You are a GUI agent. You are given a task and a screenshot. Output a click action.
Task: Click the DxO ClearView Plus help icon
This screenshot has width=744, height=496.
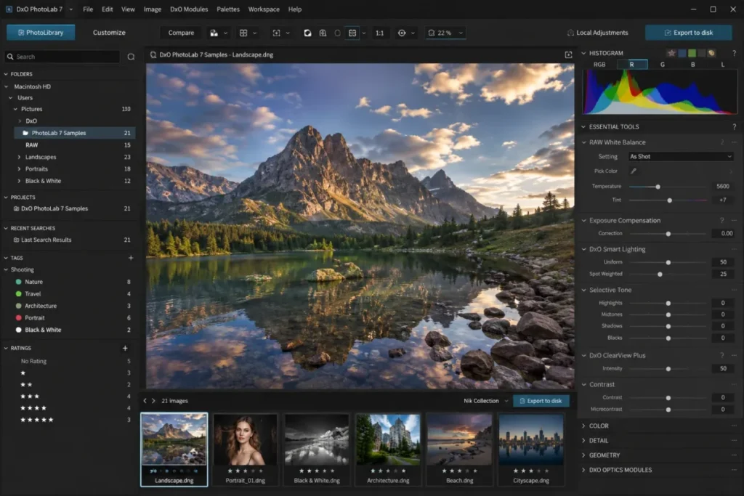[721, 355]
